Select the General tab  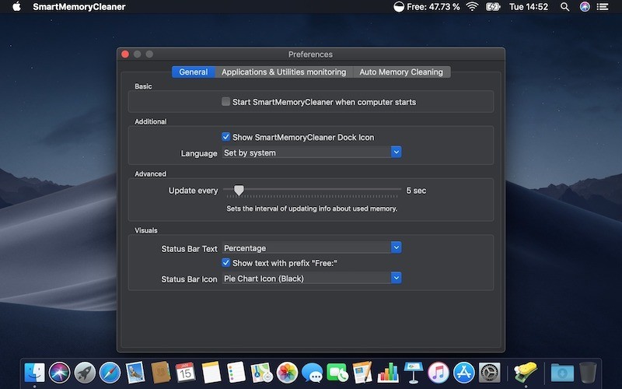pyautogui.click(x=193, y=72)
